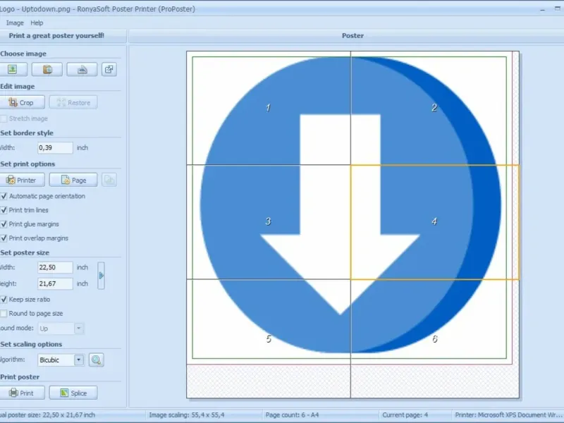Click the Poster panel header
564x423 pixels.
pos(352,36)
